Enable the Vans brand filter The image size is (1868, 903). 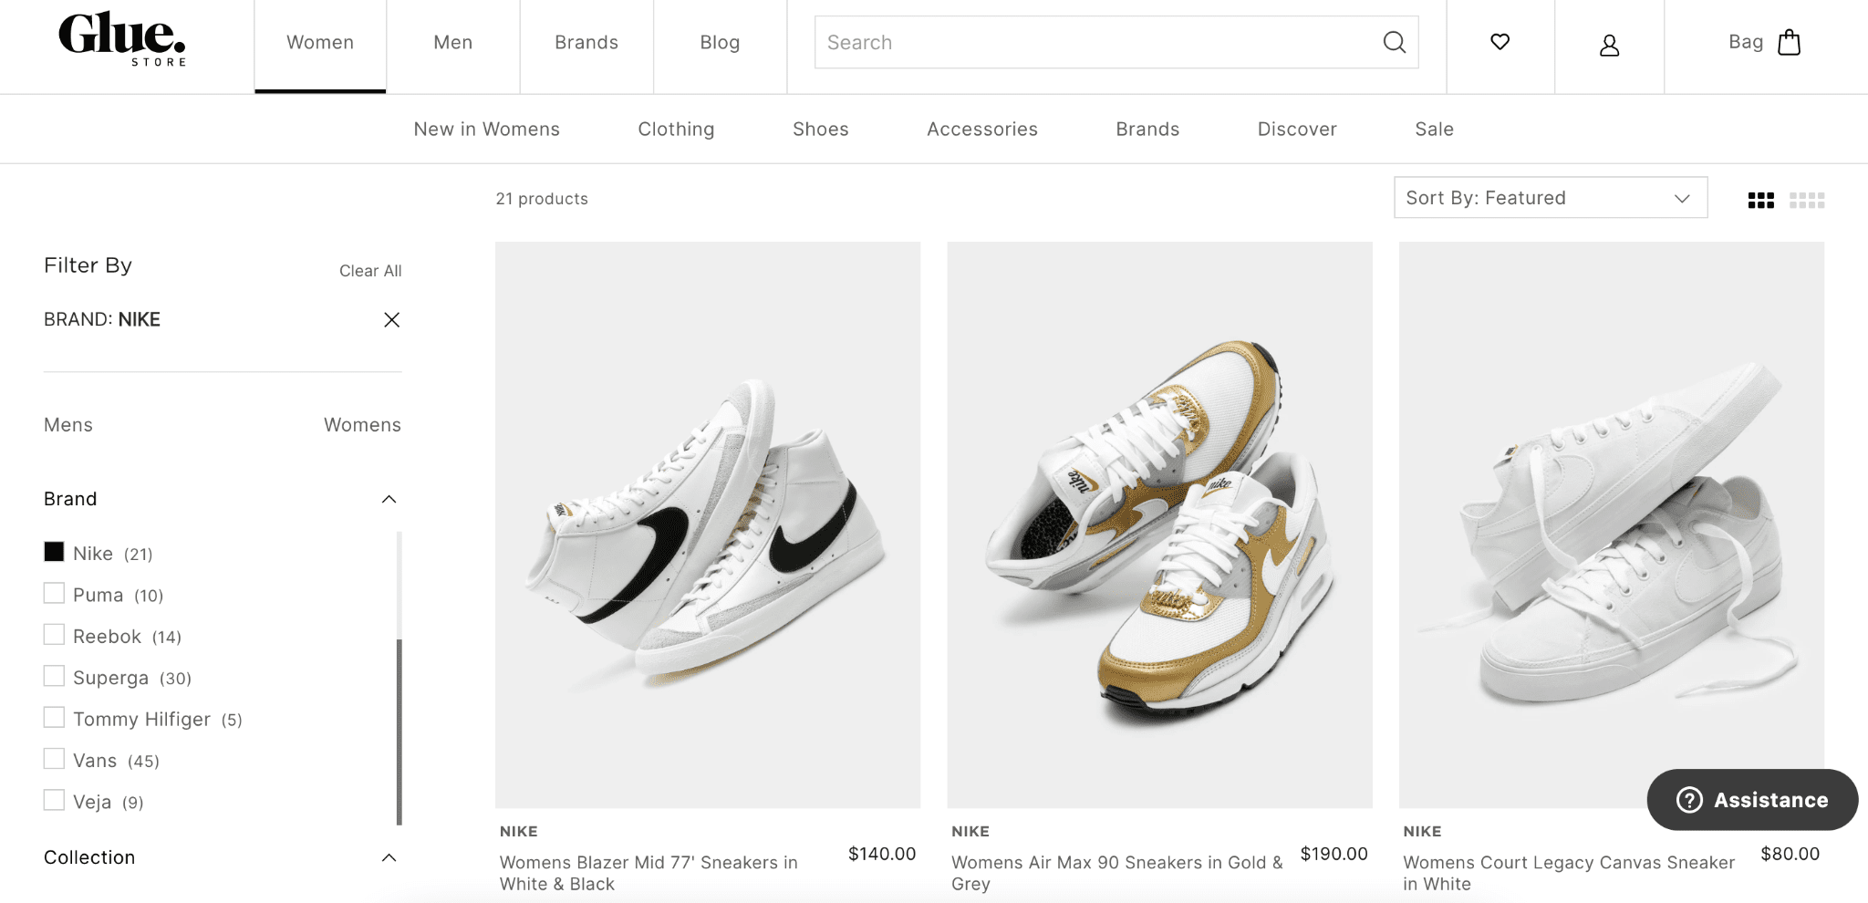[55, 759]
